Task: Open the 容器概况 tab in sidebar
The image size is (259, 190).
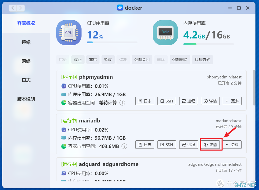Action: (x=26, y=23)
